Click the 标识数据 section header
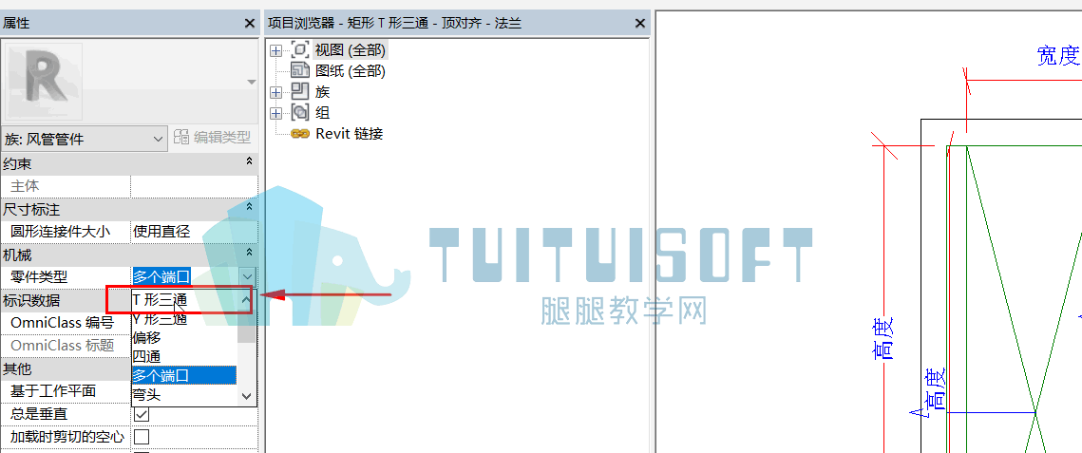This screenshot has width=1082, height=453. pos(31,300)
